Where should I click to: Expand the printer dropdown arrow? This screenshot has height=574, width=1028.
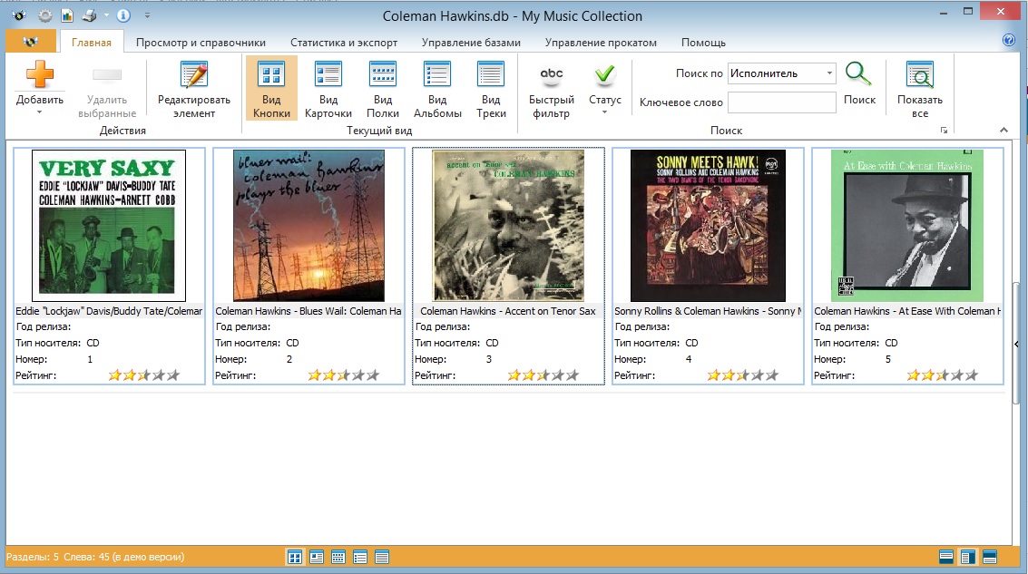(106, 15)
